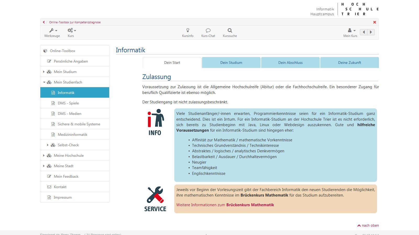The height and width of the screenshot is (235, 419).
Task: Switch to the Dein Studium tab
Action: point(231,63)
